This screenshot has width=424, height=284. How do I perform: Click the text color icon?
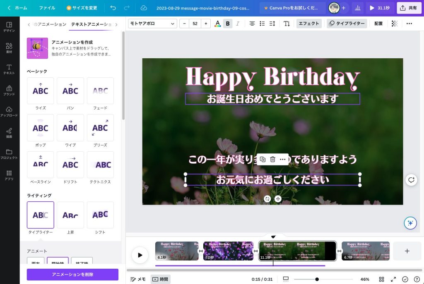(x=218, y=24)
